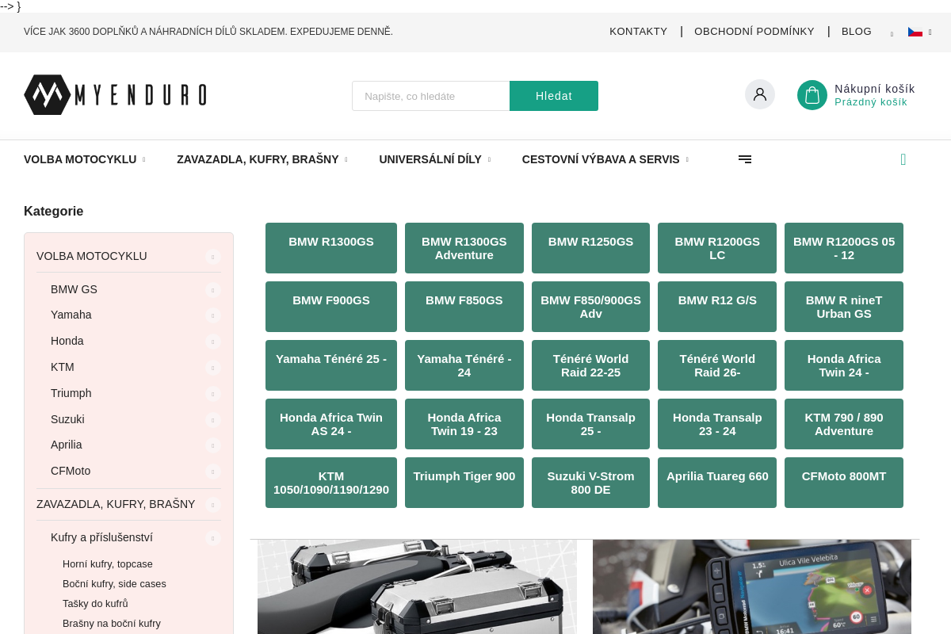
Task: Select BMW F850/900GS Adv tile
Action: (x=590, y=307)
